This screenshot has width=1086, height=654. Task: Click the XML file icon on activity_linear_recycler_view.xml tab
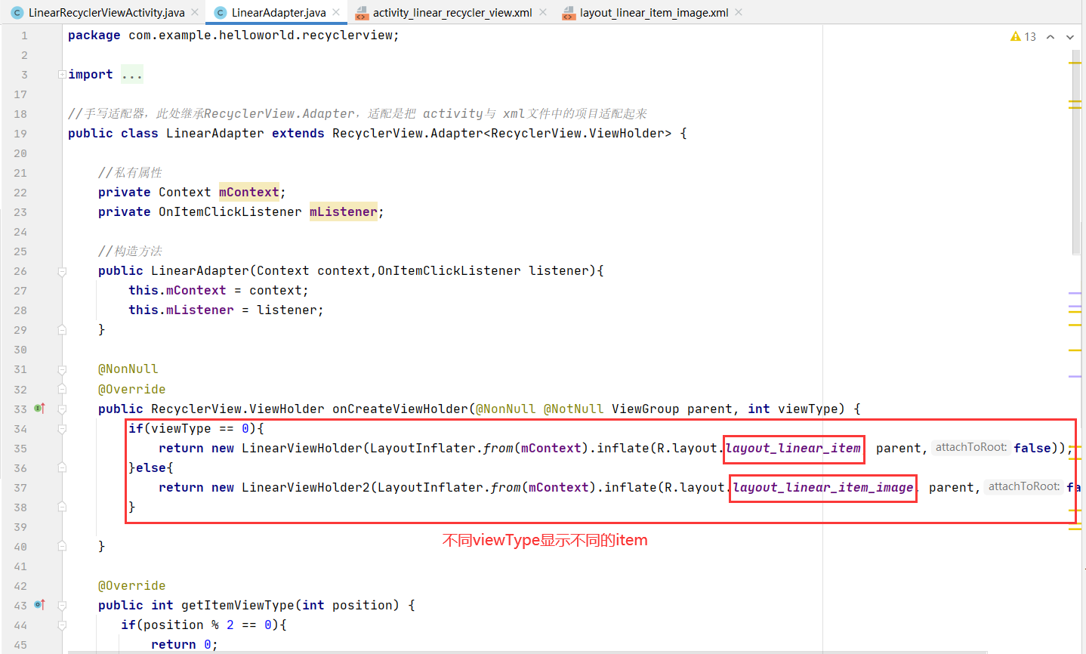pos(362,13)
